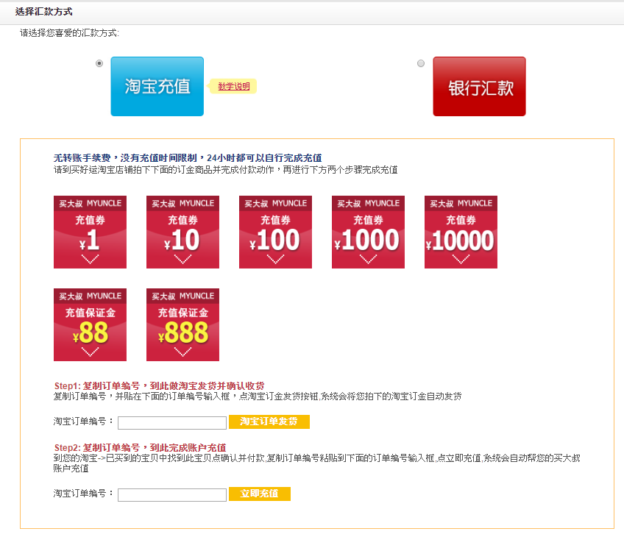
Task: Choose the ¥1000 充值券 card
Action: tap(368, 232)
